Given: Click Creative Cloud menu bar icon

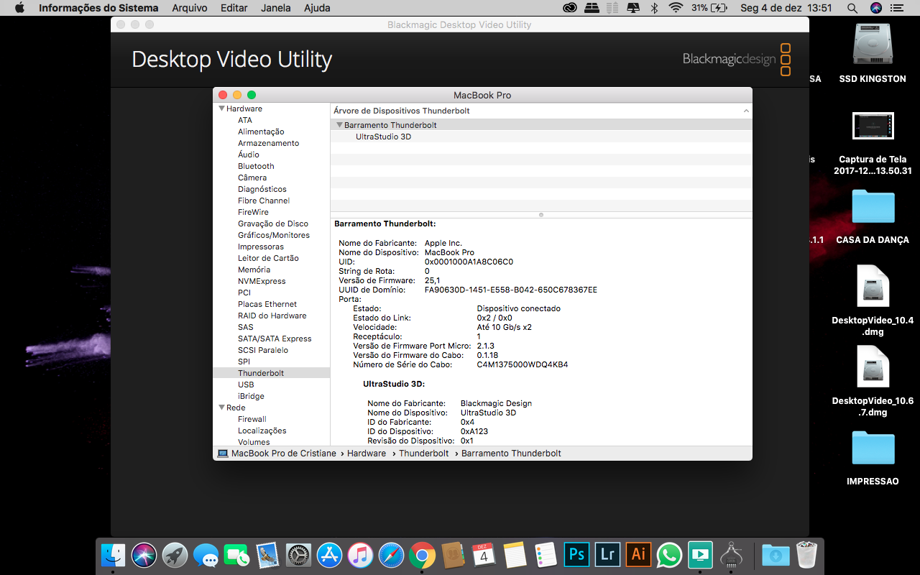Looking at the screenshot, I should (570, 8).
